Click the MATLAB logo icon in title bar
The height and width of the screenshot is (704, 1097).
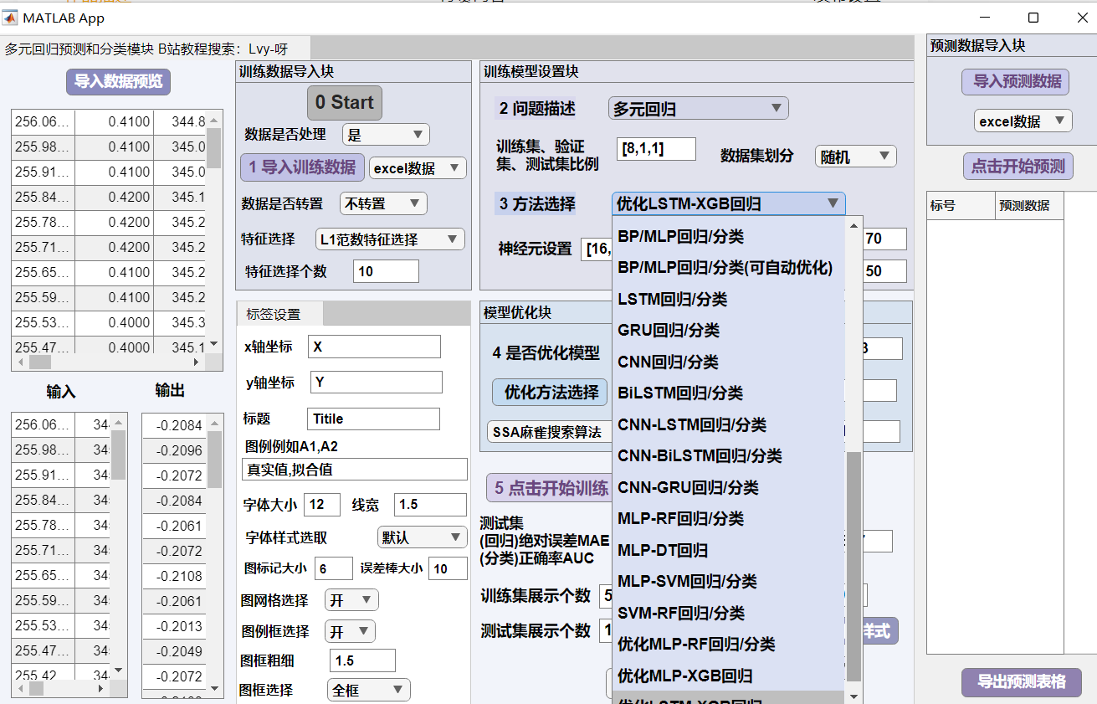click(x=12, y=18)
